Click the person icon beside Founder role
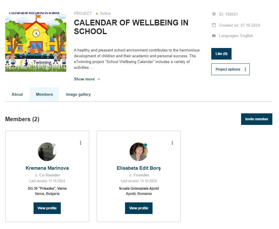This screenshot has width=279, height=229. pos(131,175)
